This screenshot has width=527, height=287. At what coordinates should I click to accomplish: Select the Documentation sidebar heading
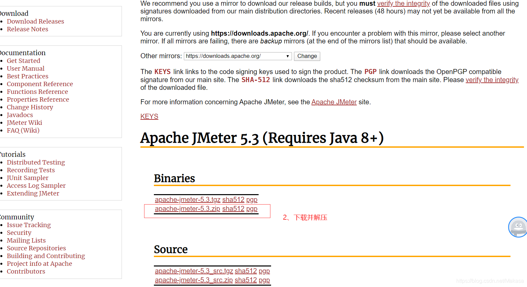coord(23,53)
